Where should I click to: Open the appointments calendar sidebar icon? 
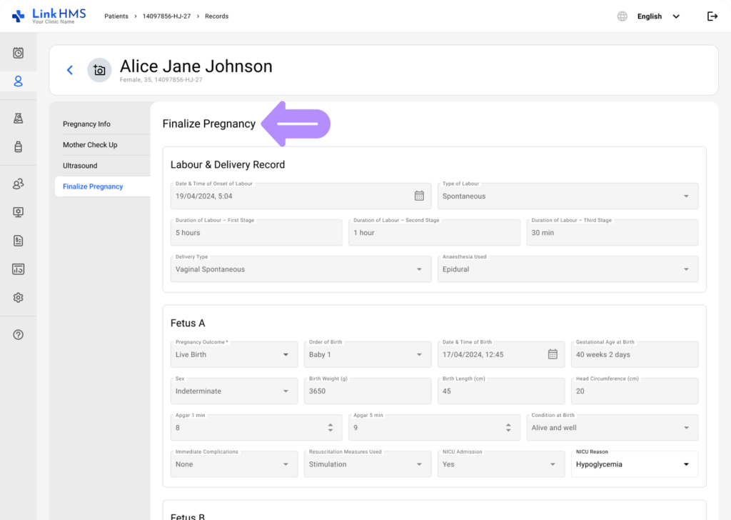click(x=19, y=53)
